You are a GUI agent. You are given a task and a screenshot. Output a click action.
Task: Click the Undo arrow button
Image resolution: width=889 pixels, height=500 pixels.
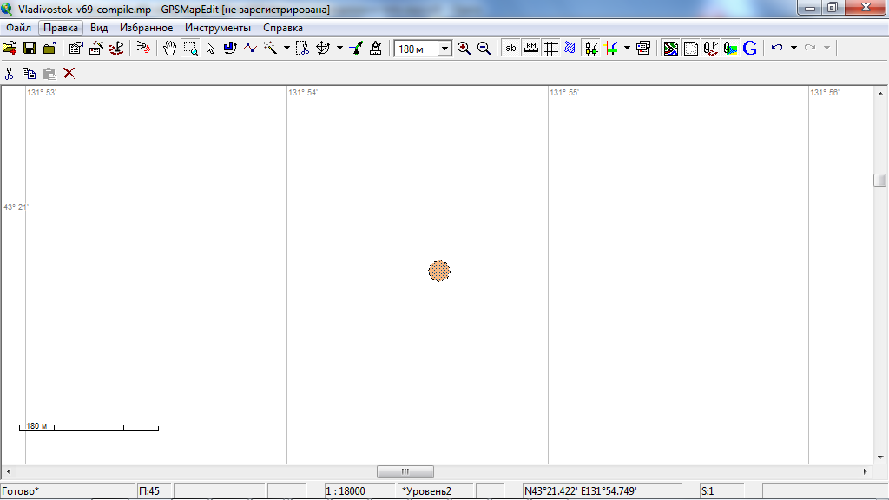click(777, 49)
